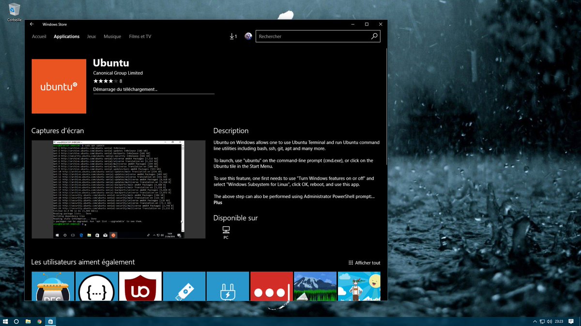This screenshot has width=581, height=326.
Task: Open the user account avatar
Action: coord(248,36)
